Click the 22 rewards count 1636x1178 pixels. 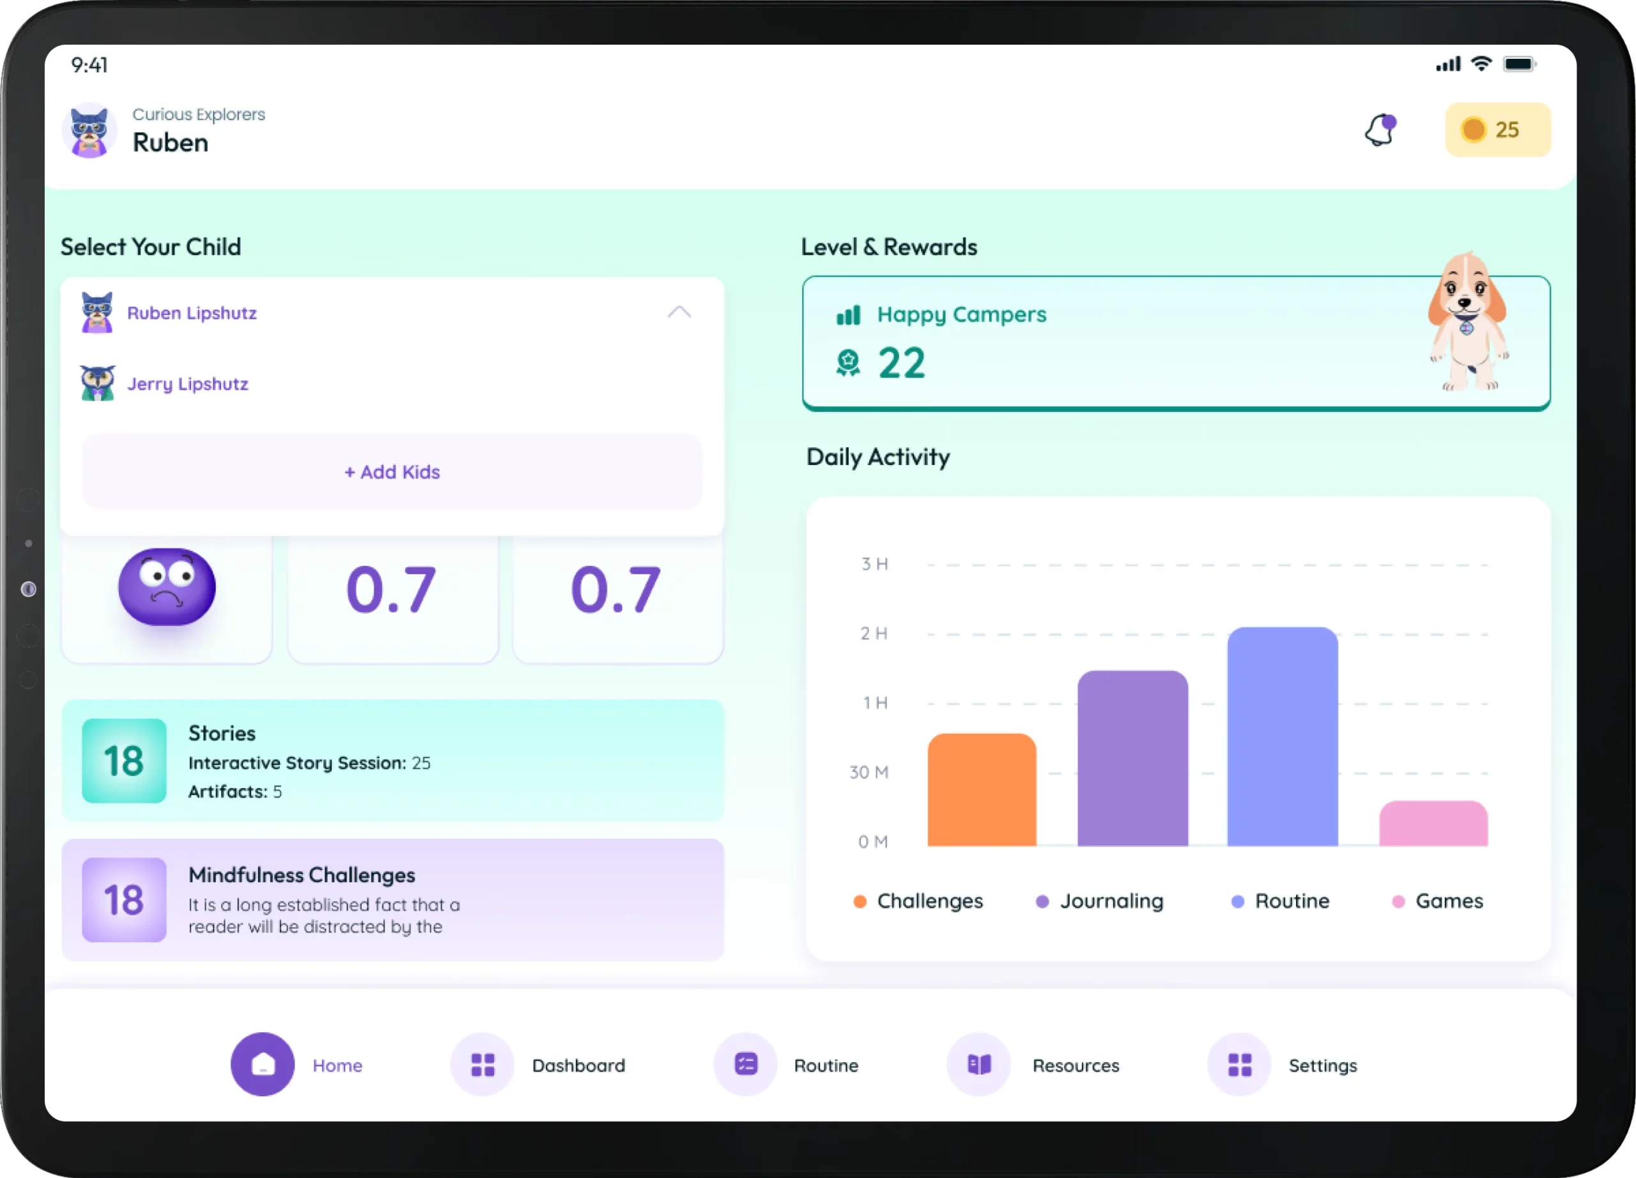click(x=902, y=363)
